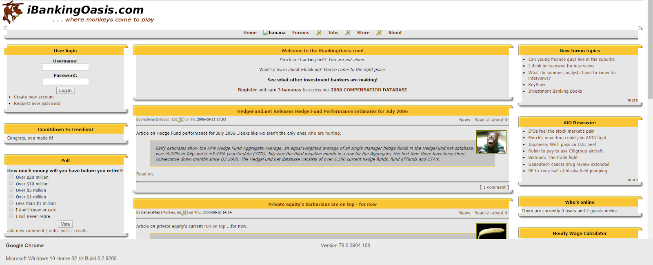
Task: Open Read on link of HedgeFund article
Action: coord(144,174)
